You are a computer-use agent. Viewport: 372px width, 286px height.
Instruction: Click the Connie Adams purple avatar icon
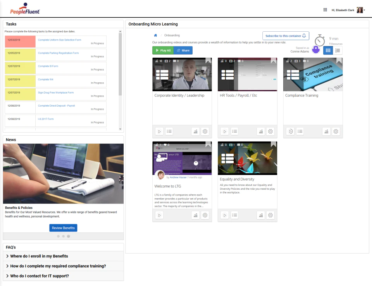pyautogui.click(x=316, y=50)
